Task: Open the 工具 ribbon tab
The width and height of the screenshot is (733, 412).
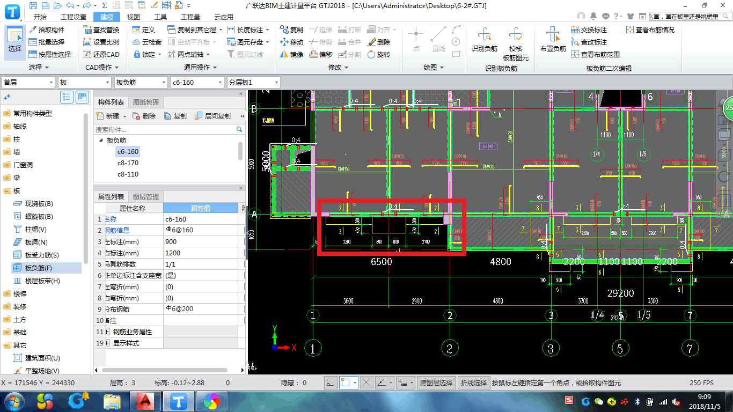Action: pyautogui.click(x=160, y=17)
